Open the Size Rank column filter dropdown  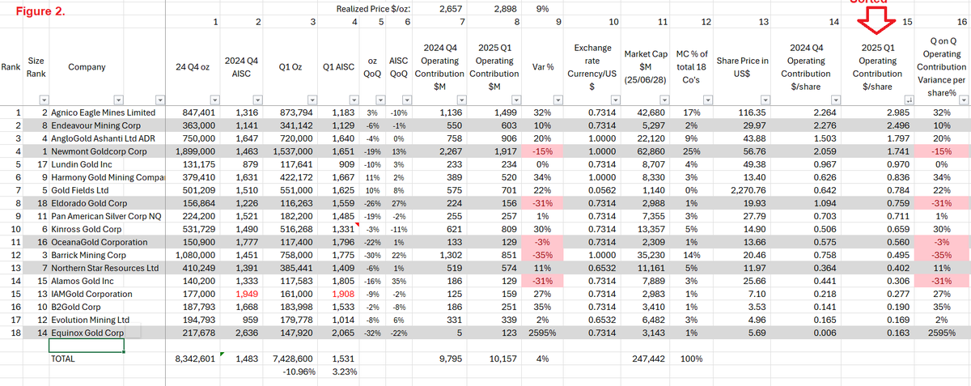point(44,100)
